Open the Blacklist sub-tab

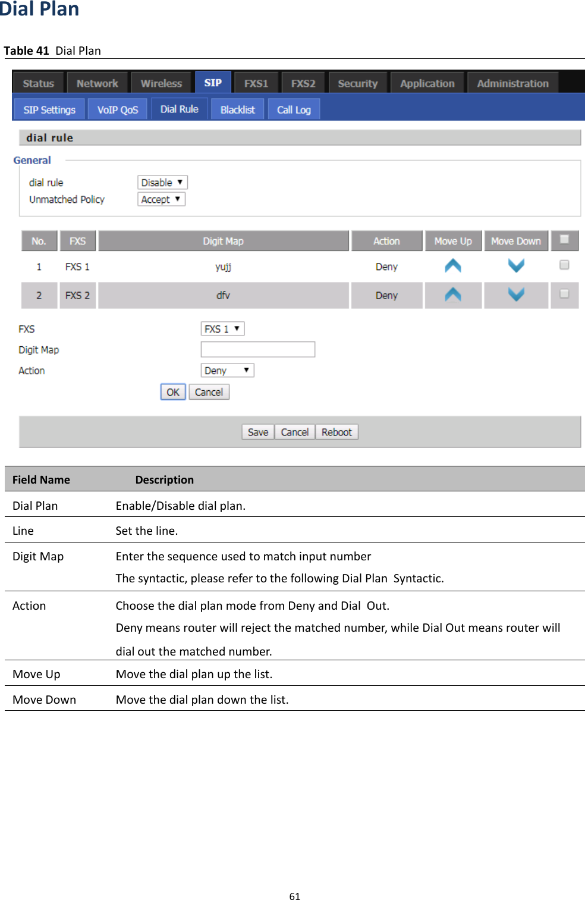coord(237,109)
